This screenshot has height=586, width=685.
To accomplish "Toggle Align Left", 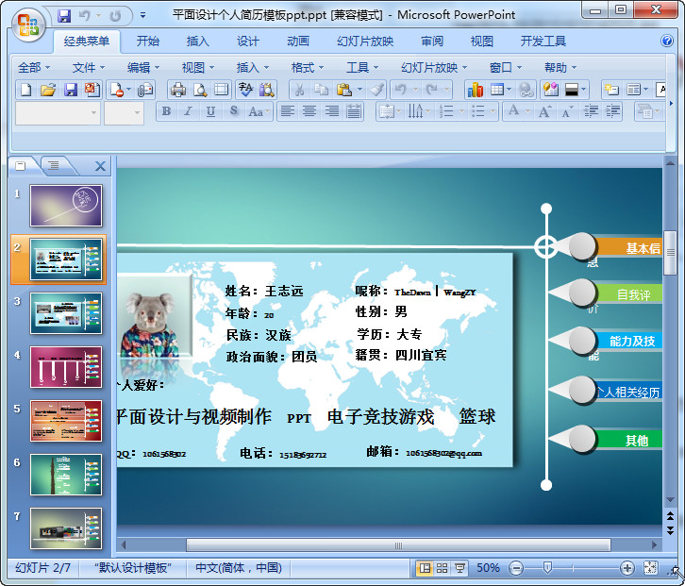I will [x=287, y=111].
